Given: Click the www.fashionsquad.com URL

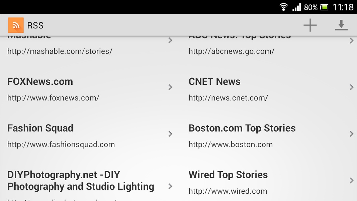Looking at the screenshot, I should pos(61,144).
